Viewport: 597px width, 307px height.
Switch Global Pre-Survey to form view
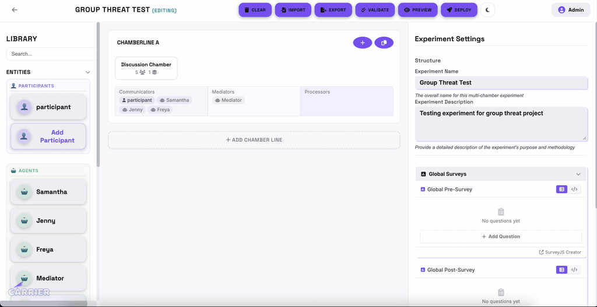point(561,189)
